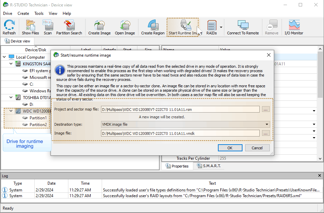Open the Tools menu
The width and height of the screenshot is (324, 213).
[x=39, y=13]
